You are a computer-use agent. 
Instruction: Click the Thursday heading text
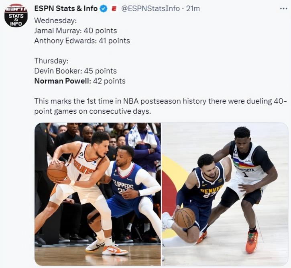point(51,61)
